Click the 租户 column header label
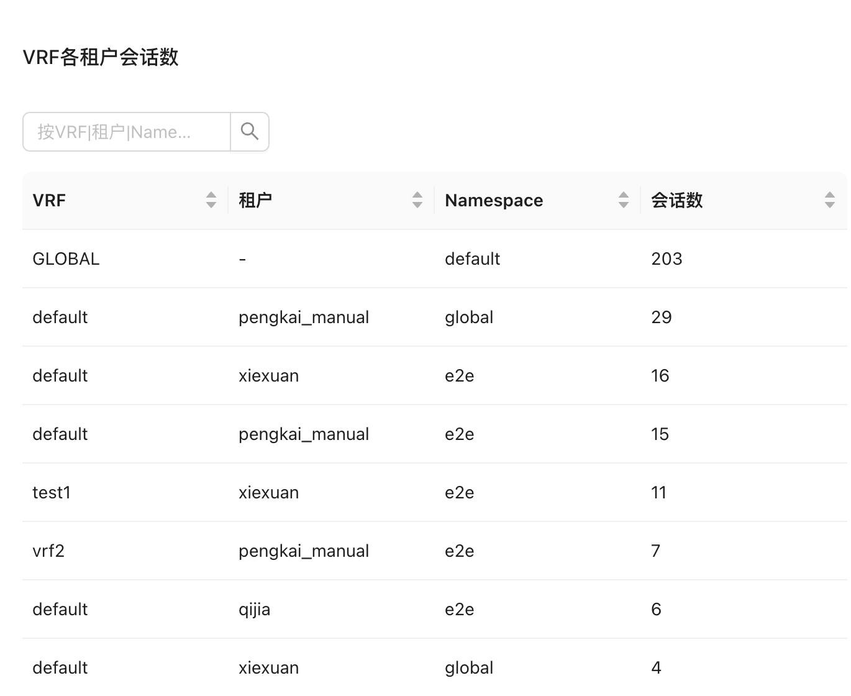This screenshot has width=851, height=696. coord(255,201)
